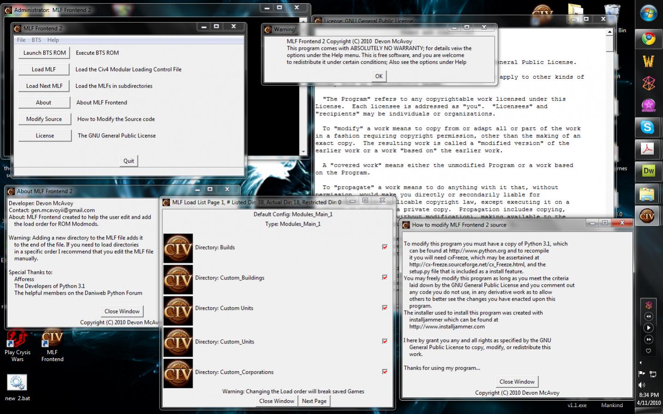Open the File menu in MLF Frontend 2
This screenshot has height=414, width=663.
pos(21,40)
